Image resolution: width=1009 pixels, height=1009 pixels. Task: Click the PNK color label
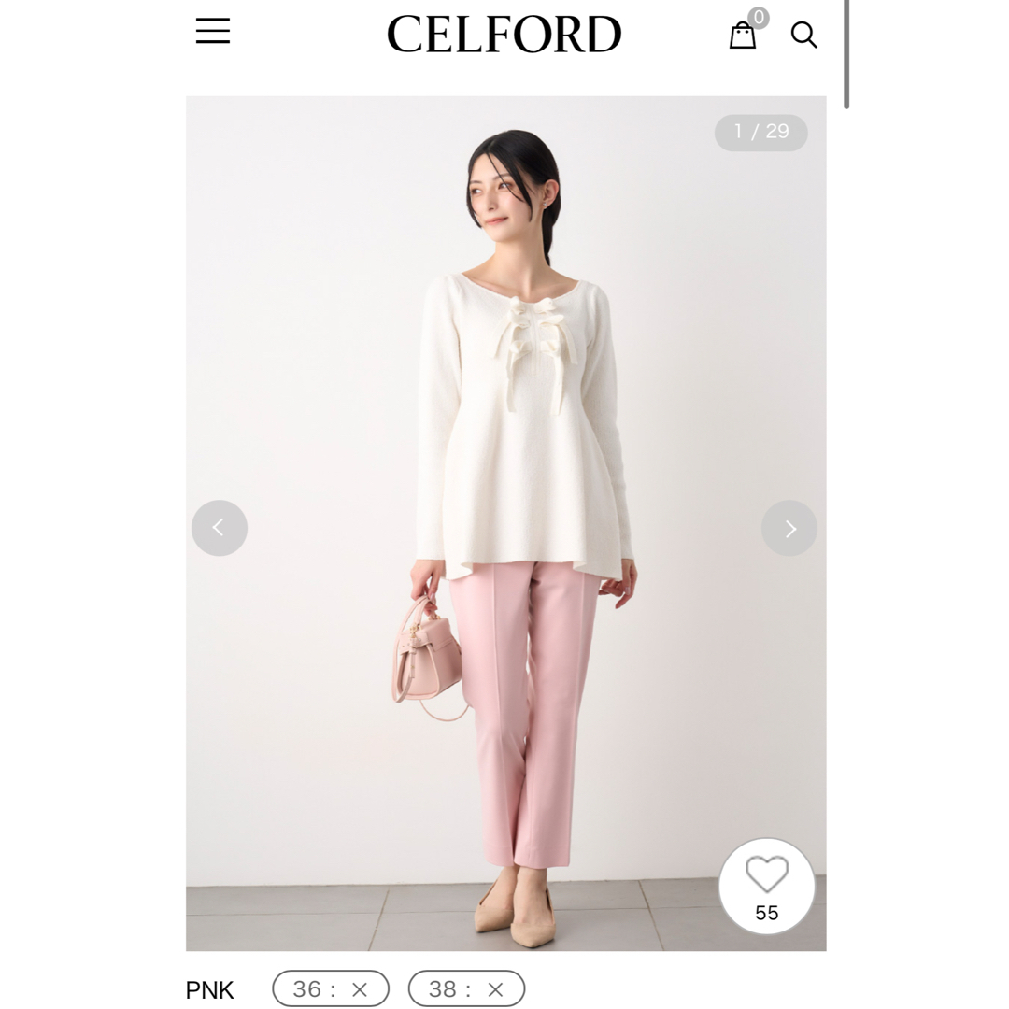(210, 990)
